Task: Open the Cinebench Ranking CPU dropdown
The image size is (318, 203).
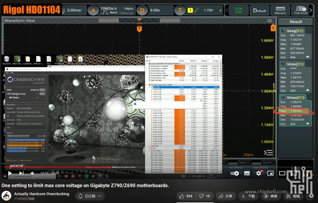Action: coord(18,136)
